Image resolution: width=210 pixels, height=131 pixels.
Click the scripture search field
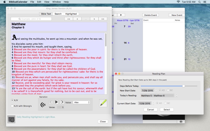pos(31,19)
